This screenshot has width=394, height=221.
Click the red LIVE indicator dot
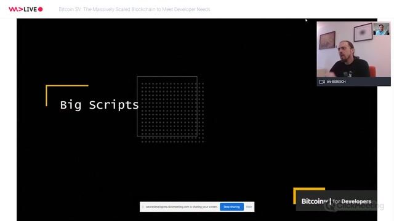click(x=40, y=9)
